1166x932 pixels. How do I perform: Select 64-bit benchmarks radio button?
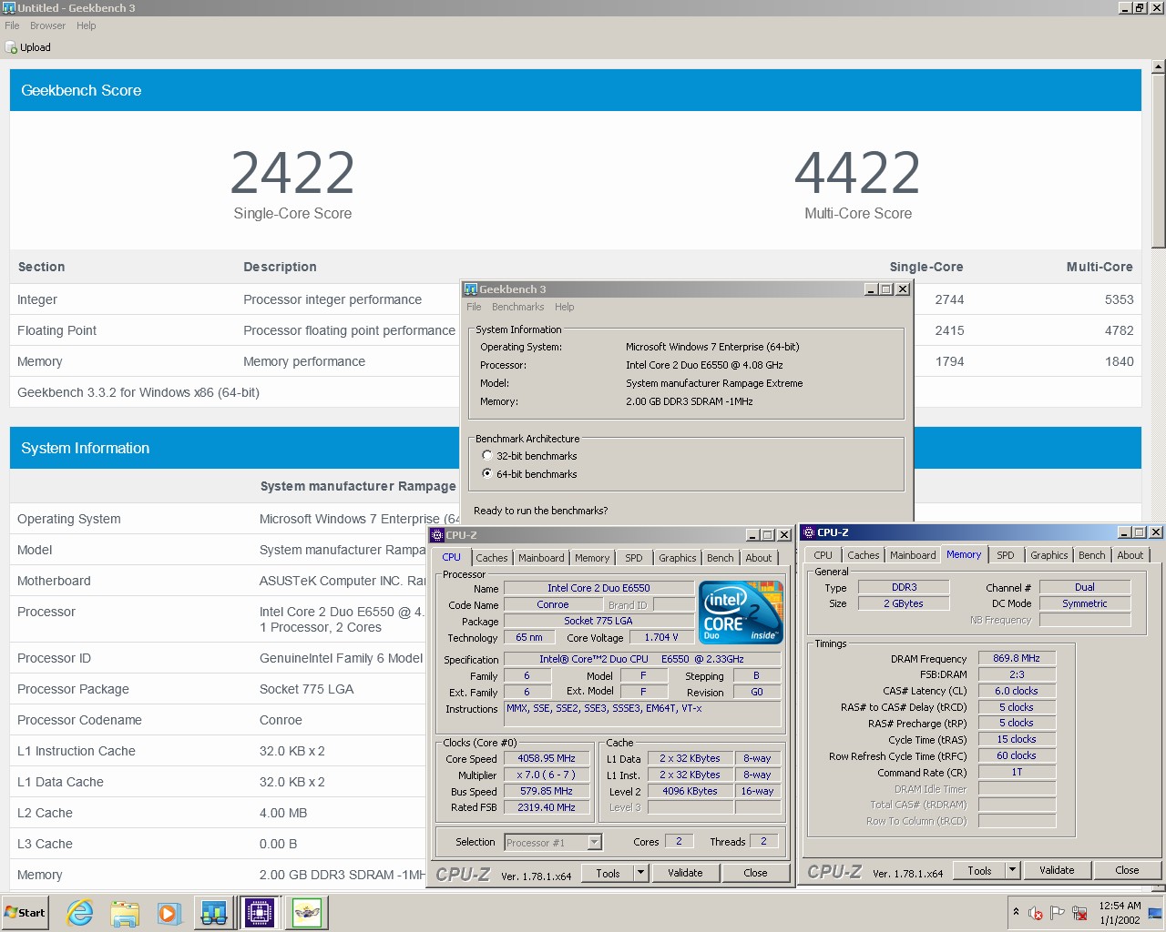[x=487, y=474]
